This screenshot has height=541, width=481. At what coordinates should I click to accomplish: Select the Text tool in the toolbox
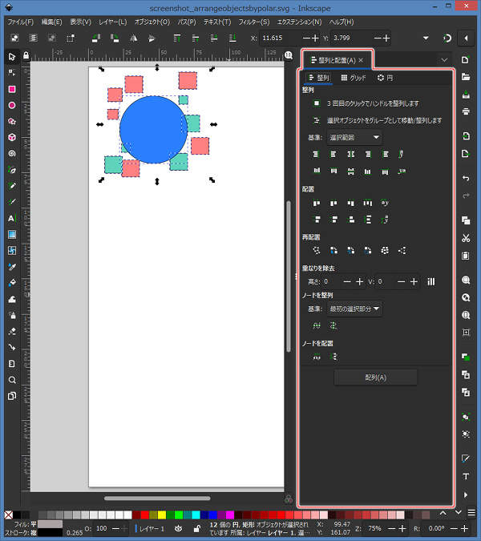click(x=12, y=218)
